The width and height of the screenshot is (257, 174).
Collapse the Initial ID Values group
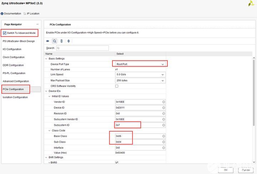pos(49,96)
